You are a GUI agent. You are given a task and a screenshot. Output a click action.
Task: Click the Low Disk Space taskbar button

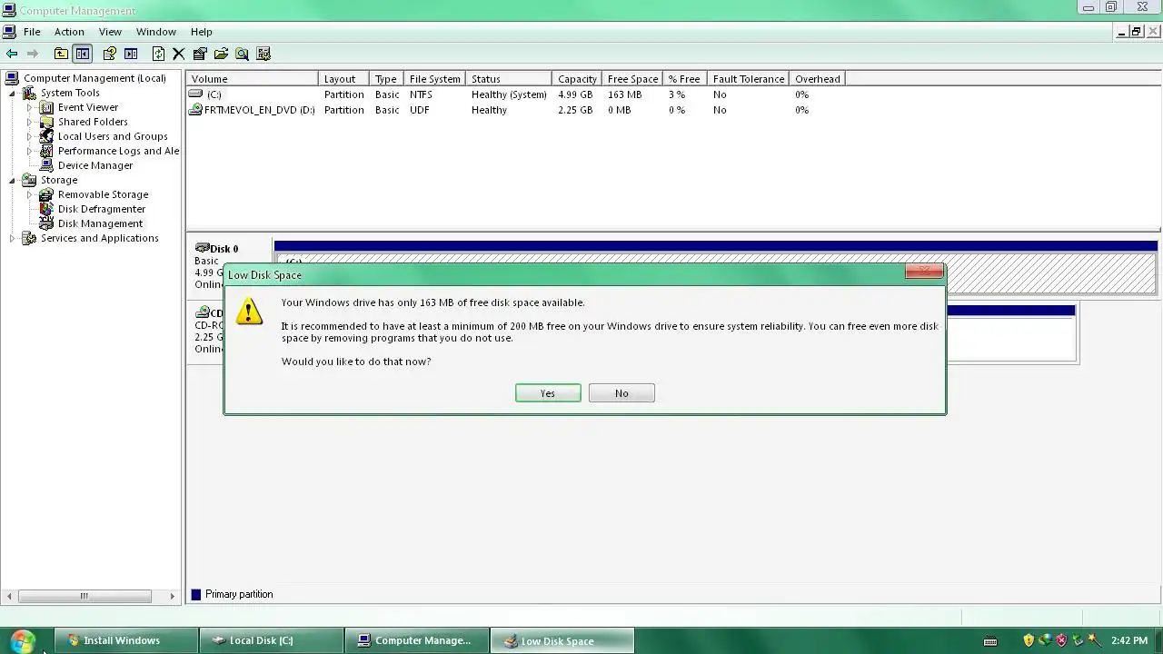point(562,640)
